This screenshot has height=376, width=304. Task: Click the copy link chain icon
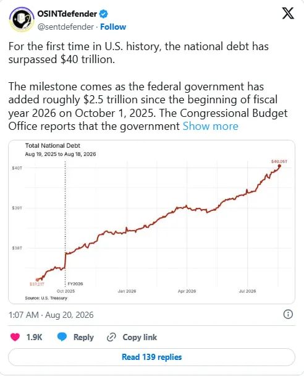pyautogui.click(x=111, y=337)
